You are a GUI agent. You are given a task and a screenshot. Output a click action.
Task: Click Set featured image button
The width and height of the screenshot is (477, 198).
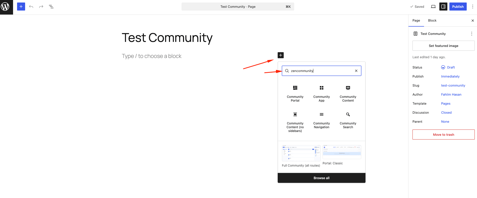pyautogui.click(x=444, y=46)
